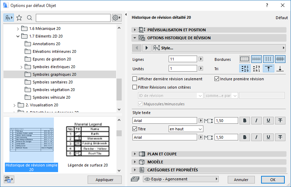Open the help question mark button
The image size is (291, 187).
(267, 5)
